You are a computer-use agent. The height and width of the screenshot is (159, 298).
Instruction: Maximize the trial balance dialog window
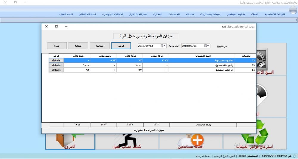pyautogui.click(x=56, y=27)
